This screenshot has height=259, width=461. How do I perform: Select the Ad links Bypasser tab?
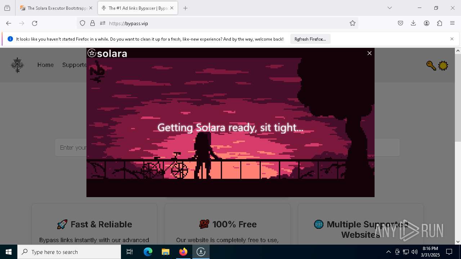[134, 8]
